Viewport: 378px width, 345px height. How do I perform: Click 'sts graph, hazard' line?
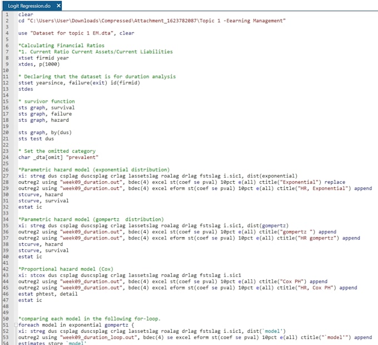(43, 120)
